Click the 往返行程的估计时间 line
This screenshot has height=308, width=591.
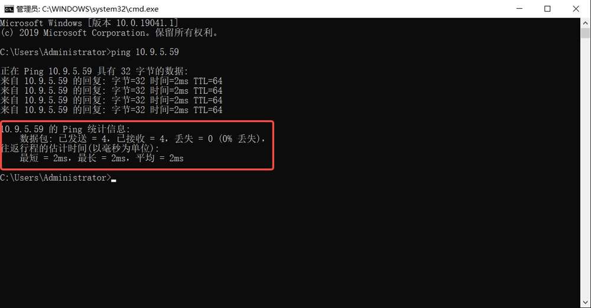coord(80,148)
